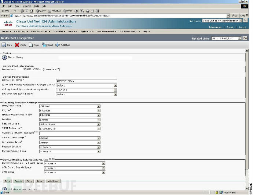
Task: Click the Local intranet zone icon
Action: click(x=221, y=192)
